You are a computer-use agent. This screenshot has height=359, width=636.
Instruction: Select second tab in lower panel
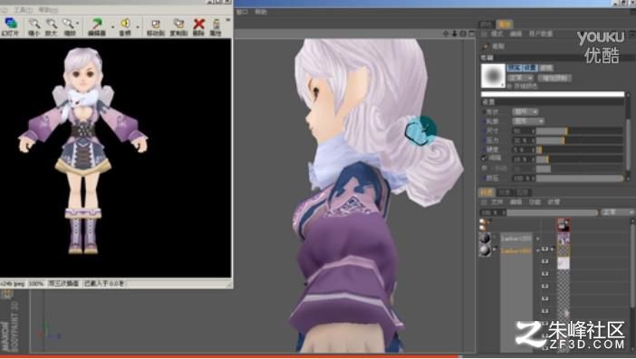504,193
